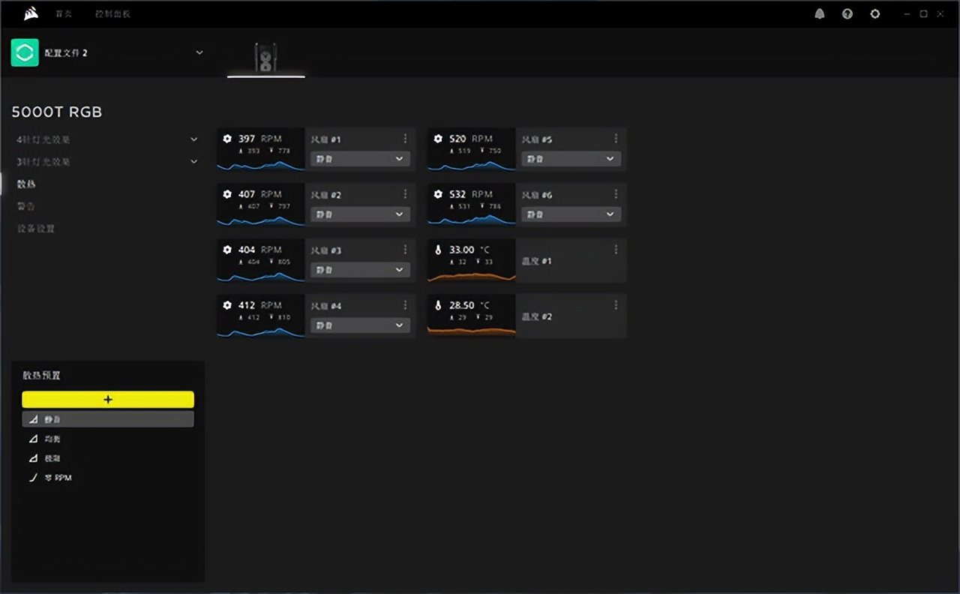The image size is (960, 594).
Task: Click the 412 RPM reading
Action: coord(260,305)
